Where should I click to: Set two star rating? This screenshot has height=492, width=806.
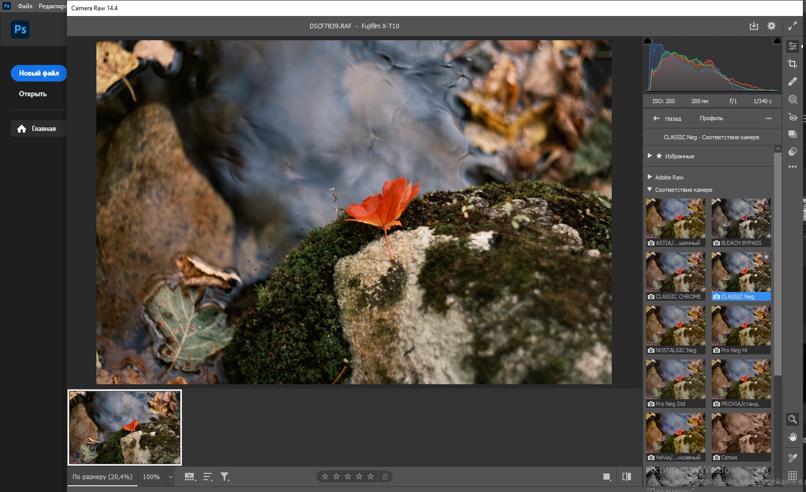point(337,477)
